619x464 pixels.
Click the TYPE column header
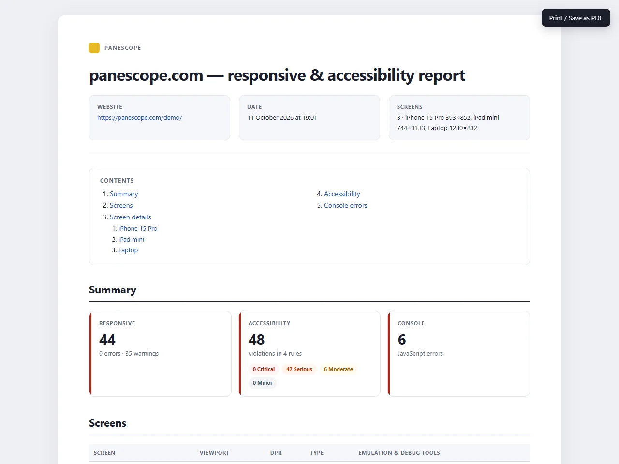pyautogui.click(x=317, y=453)
